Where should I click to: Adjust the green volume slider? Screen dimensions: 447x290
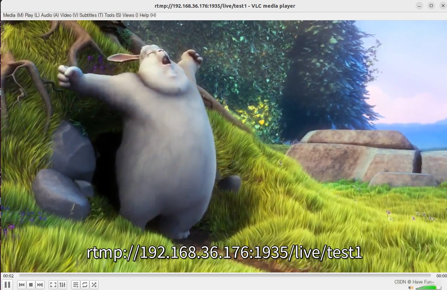(x=428, y=288)
